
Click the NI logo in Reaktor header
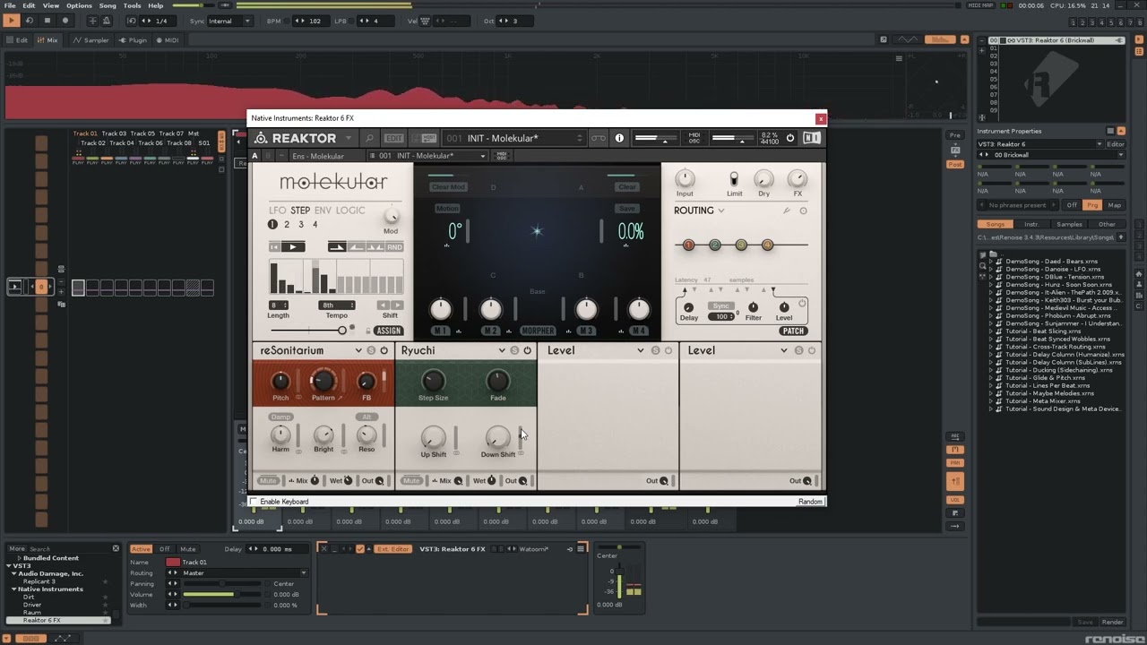pyautogui.click(x=812, y=138)
